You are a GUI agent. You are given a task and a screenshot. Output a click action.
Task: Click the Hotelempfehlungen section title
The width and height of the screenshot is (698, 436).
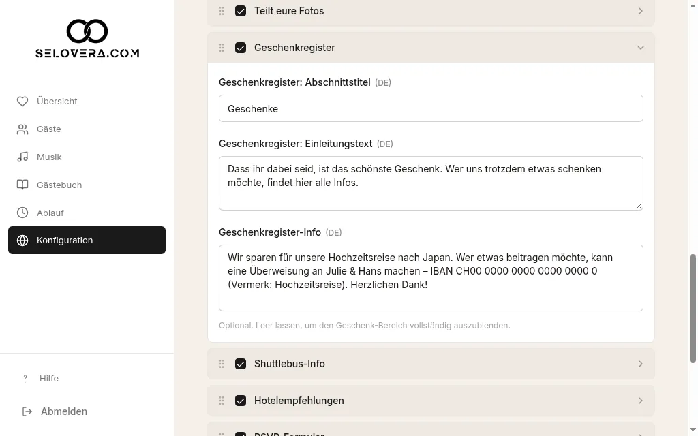299,401
